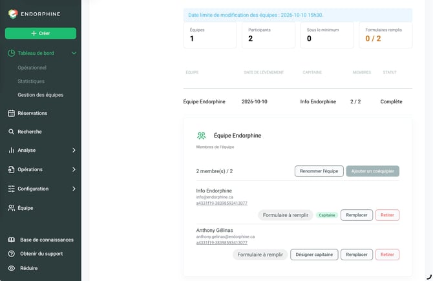
Task: Click Formulaire à remplir for Info Endorphine
Action: [285, 215]
